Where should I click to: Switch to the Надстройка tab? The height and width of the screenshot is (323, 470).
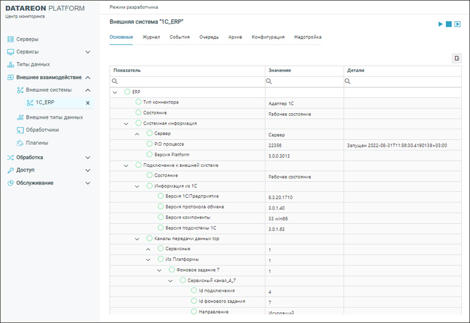point(308,37)
